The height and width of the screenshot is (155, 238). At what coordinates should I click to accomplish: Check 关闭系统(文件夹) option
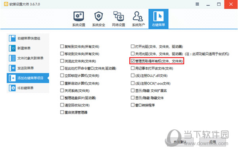tap(62, 91)
